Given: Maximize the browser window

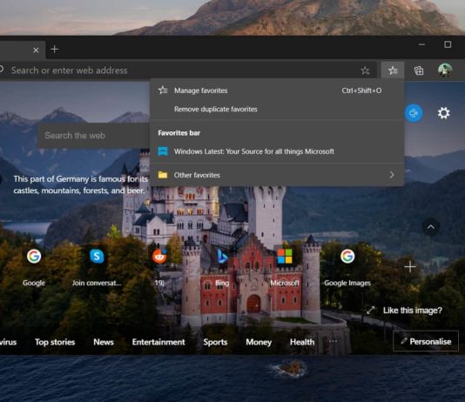Looking at the screenshot, I should (448, 44).
